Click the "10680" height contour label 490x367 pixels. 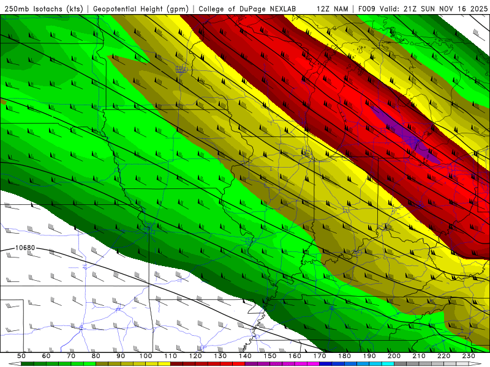coord(25,248)
